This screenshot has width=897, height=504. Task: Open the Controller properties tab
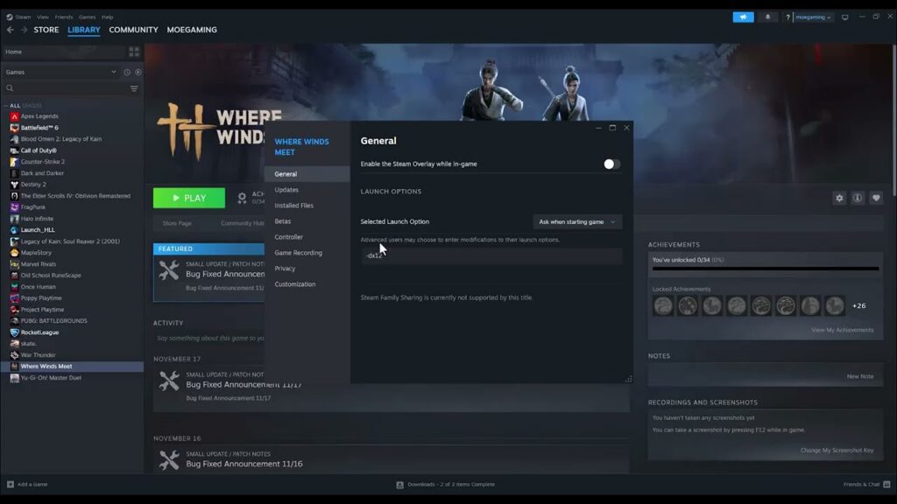pos(289,236)
